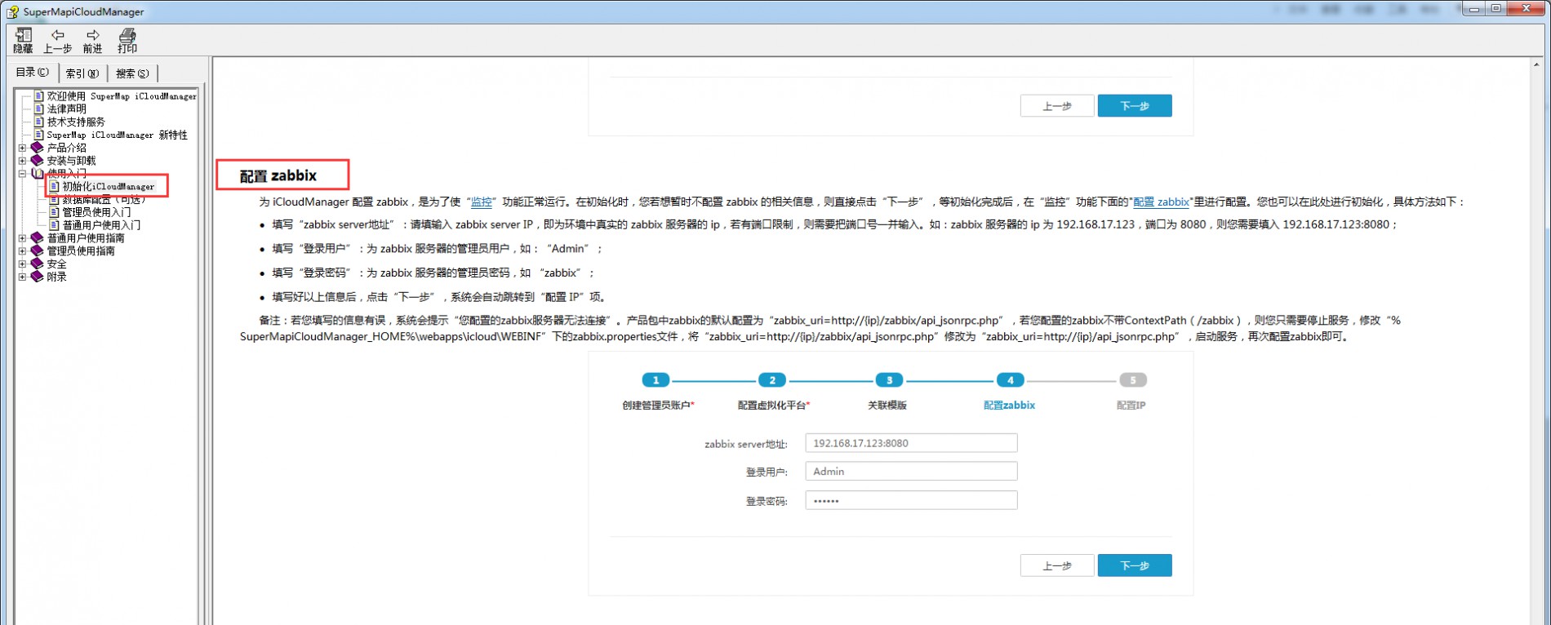This screenshot has height=625, width=1551.
Task: Click the purple book icon beside 产品介绍
Action: click(38, 148)
